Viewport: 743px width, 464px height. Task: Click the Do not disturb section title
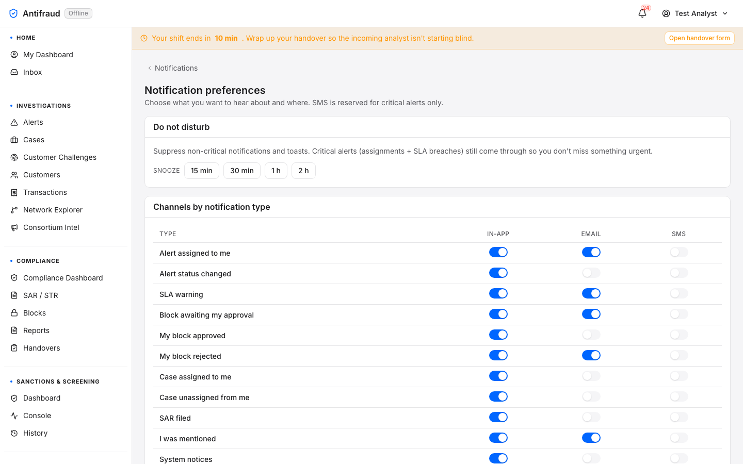(182, 127)
